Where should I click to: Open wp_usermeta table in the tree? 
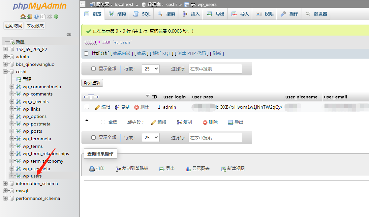coord(36,169)
